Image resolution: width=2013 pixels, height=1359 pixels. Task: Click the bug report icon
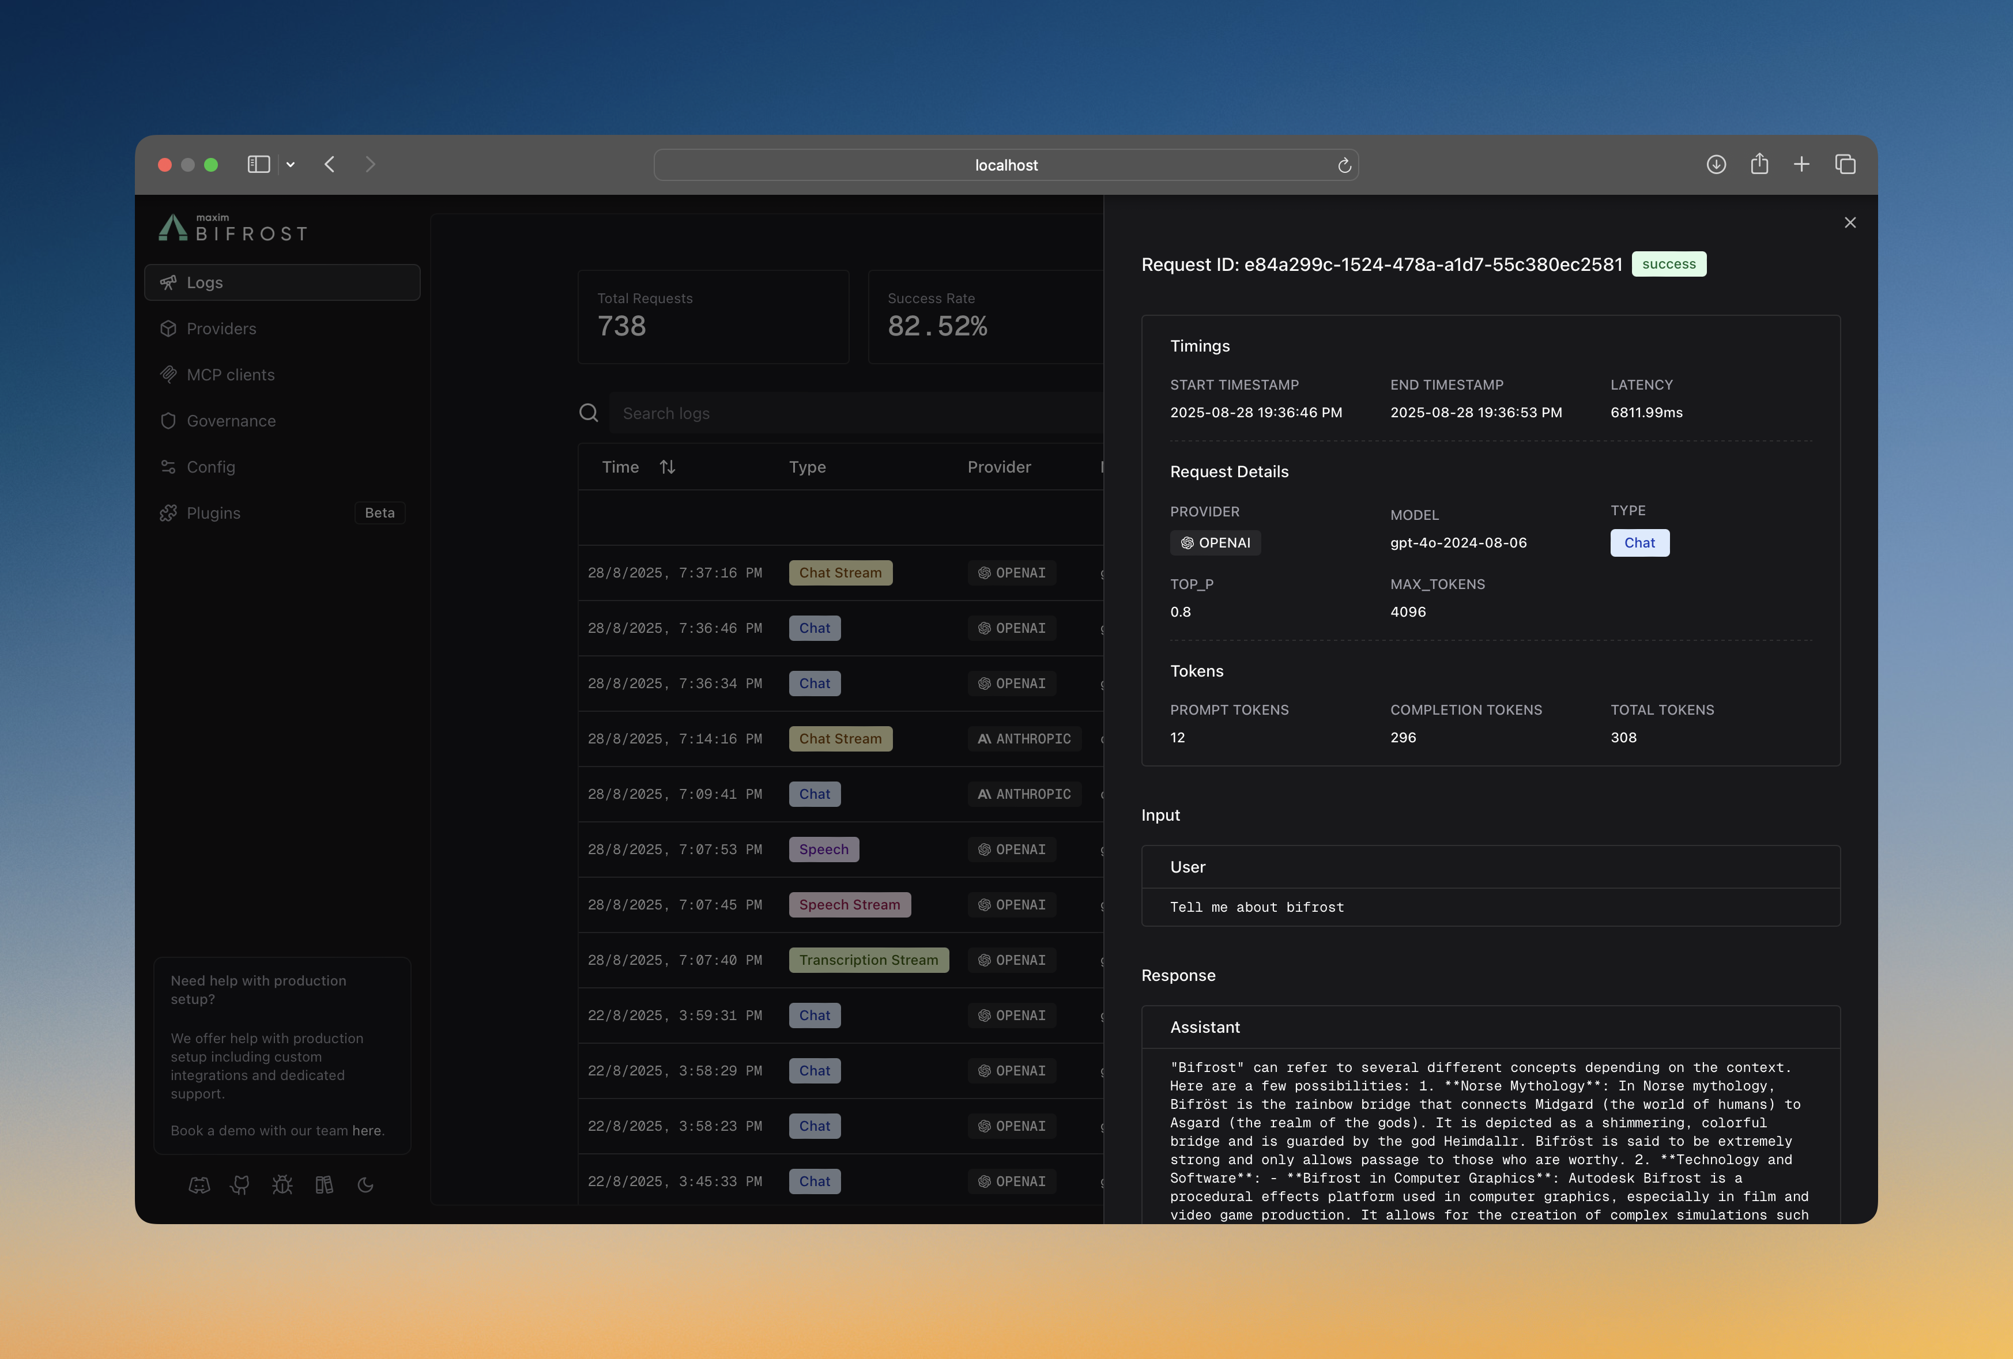click(282, 1185)
